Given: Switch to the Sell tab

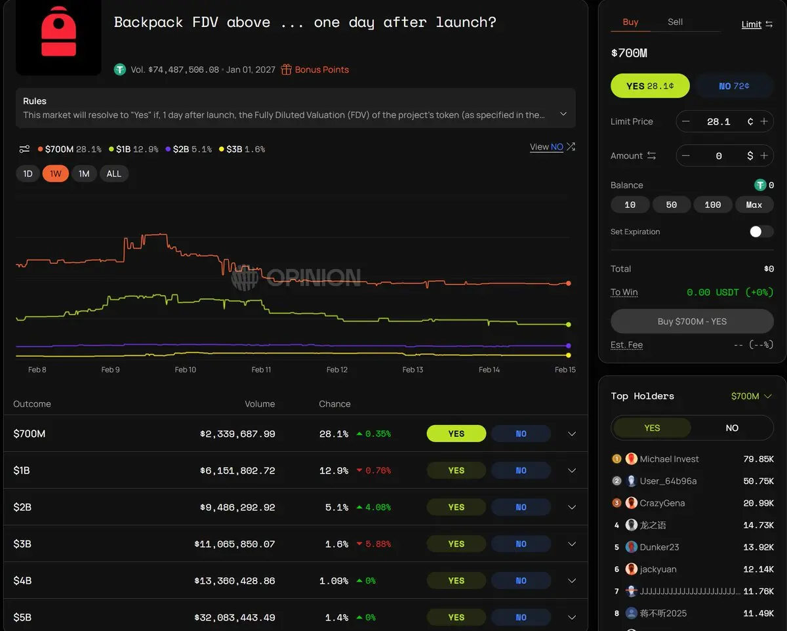Looking at the screenshot, I should (675, 22).
